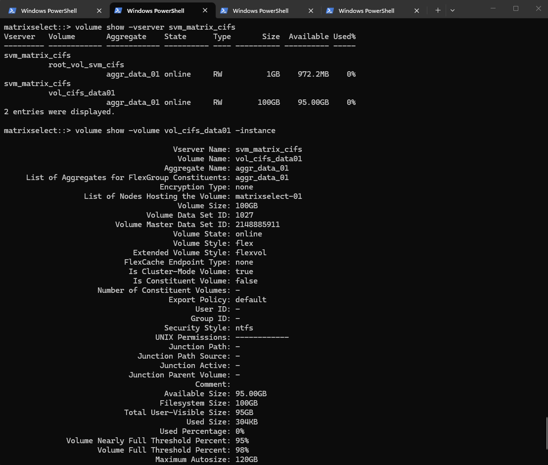
Task: Click the PowerShell icon on the fourth tab
Action: coord(330,10)
